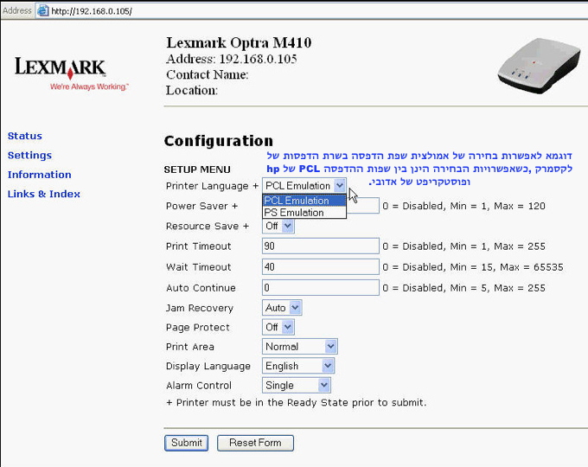588x467 pixels.
Task: Click the Wait Timeout field
Action: 321,267
